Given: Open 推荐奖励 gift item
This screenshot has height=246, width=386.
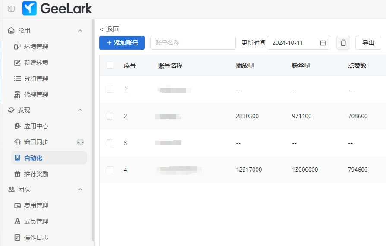Looking at the screenshot, I should pyautogui.click(x=36, y=174).
